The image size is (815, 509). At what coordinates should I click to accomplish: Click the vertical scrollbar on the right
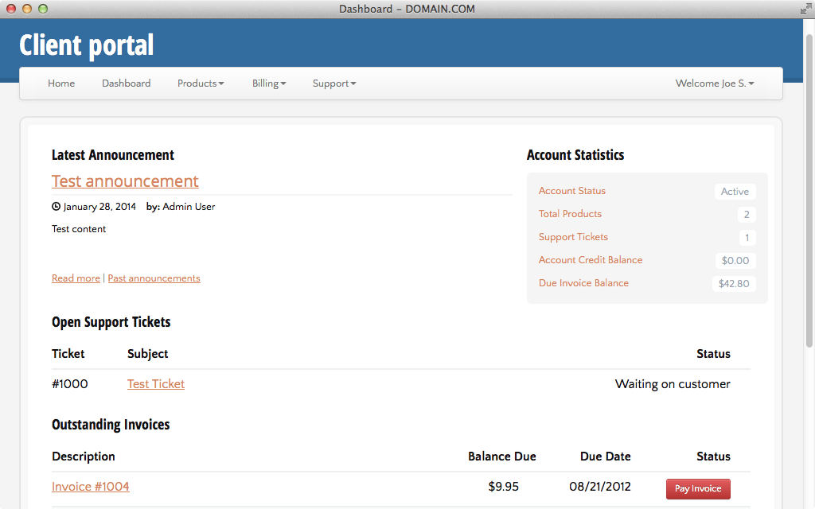(809, 191)
